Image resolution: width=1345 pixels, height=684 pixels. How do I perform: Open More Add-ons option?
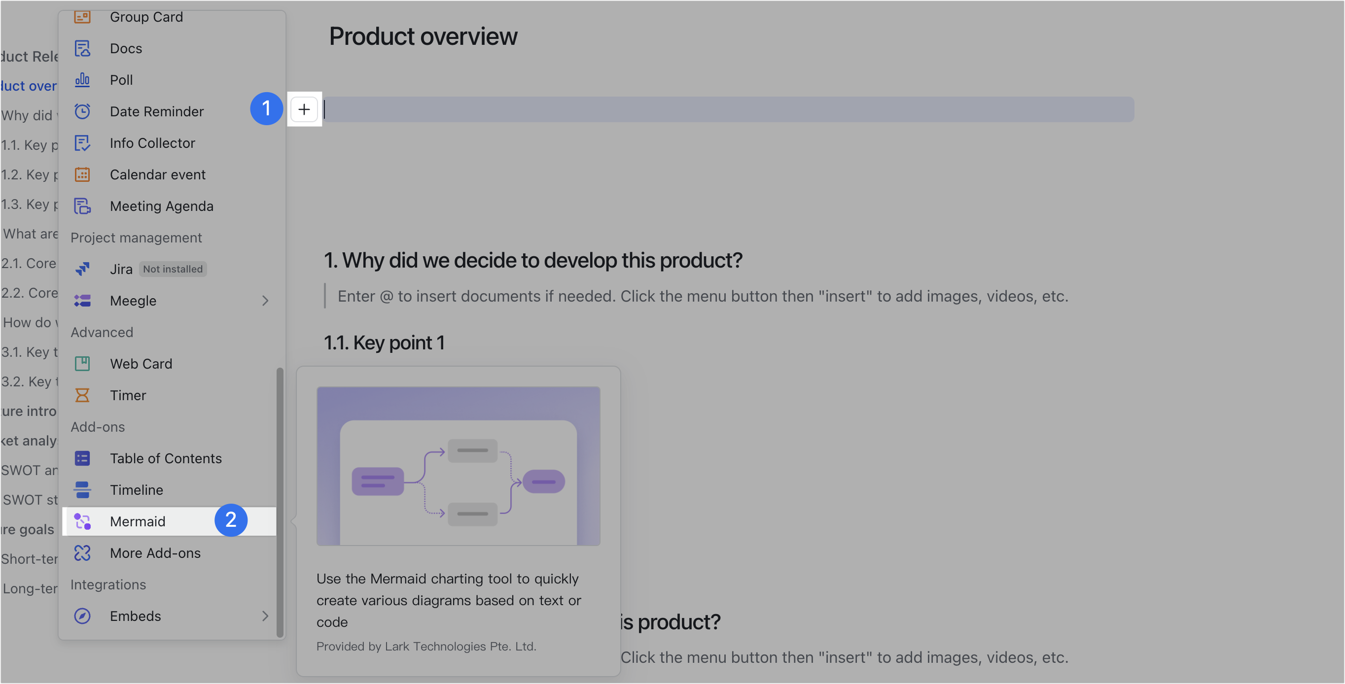click(155, 552)
